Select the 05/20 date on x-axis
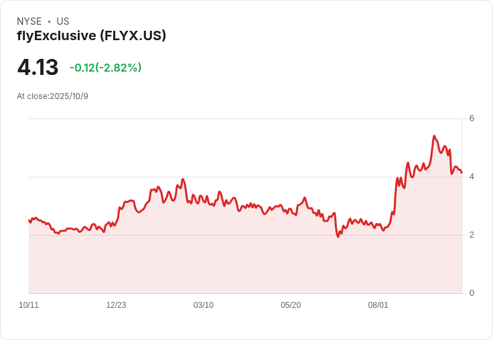This screenshot has width=493, height=340. (291, 305)
